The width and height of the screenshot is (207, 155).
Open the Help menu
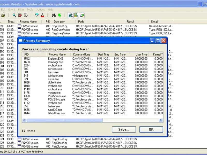coord(50,10)
